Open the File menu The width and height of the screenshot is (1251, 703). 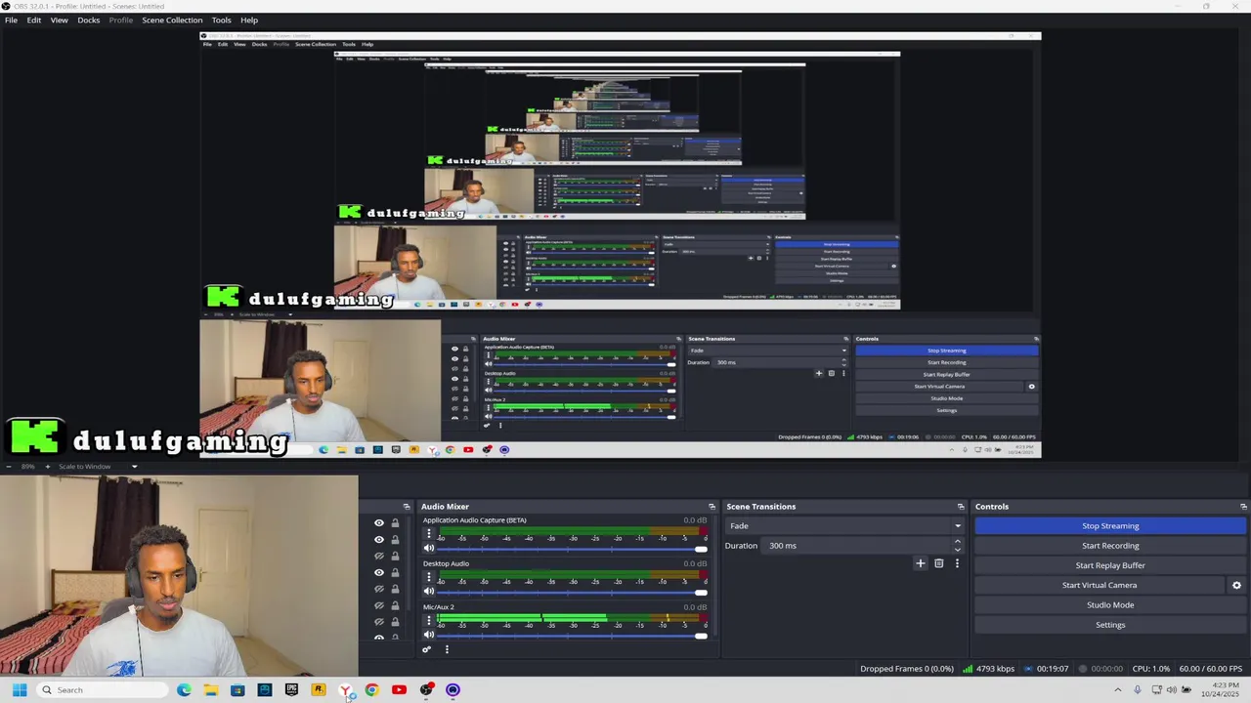11,20
